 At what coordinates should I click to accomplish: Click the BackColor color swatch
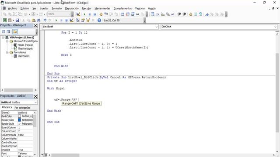tap(19, 116)
